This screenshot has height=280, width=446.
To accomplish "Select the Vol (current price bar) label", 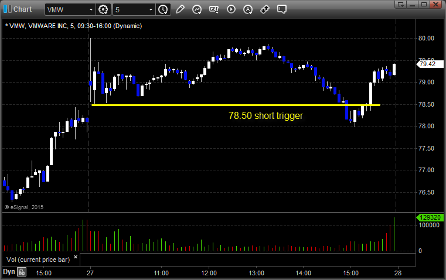I will tap(38, 259).
